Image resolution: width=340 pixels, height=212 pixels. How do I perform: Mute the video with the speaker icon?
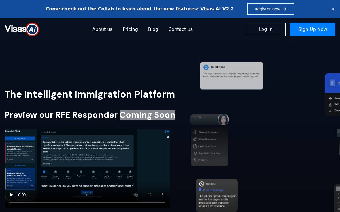[x=136, y=195]
